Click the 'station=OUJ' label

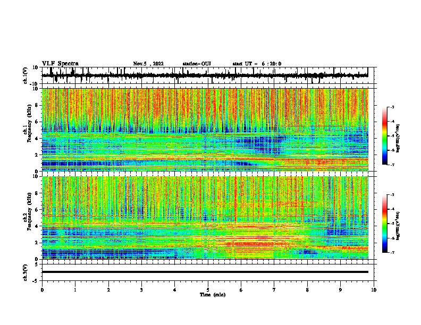click(x=197, y=64)
